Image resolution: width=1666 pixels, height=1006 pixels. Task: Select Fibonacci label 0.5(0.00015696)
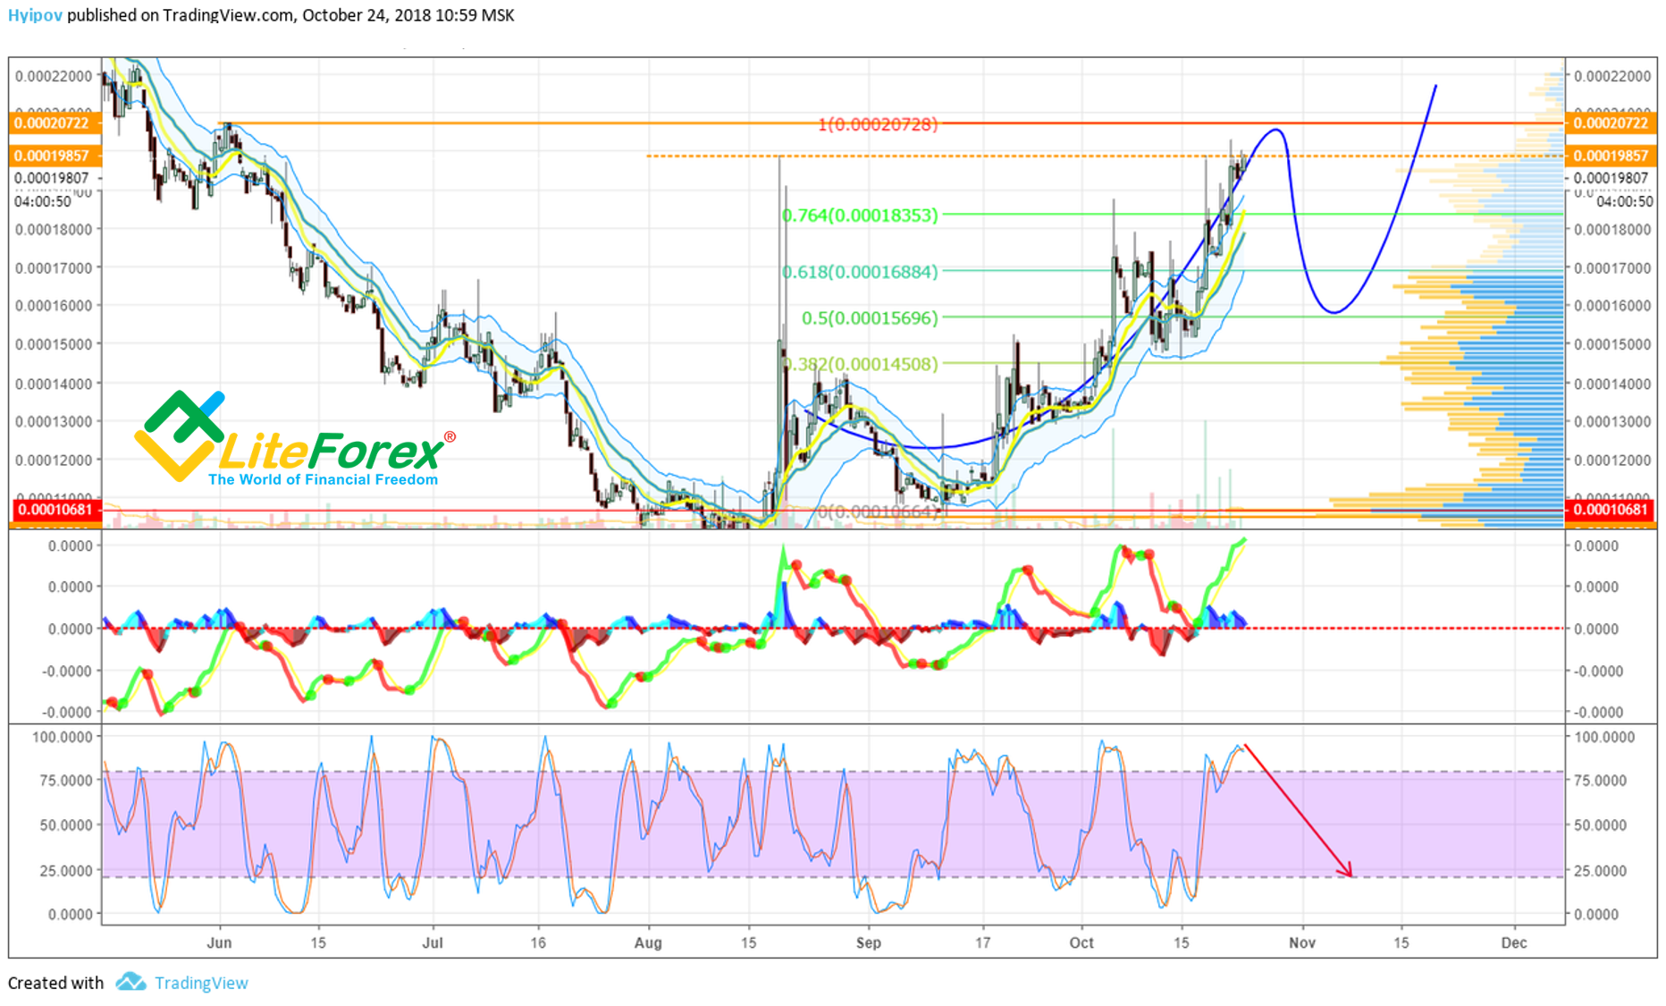click(x=870, y=317)
